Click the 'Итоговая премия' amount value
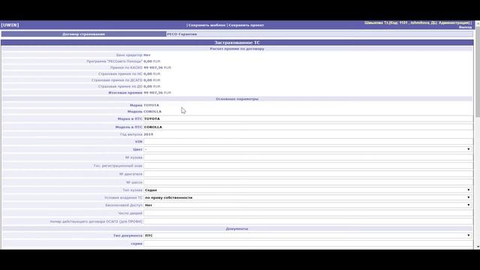 pyautogui.click(x=157, y=93)
